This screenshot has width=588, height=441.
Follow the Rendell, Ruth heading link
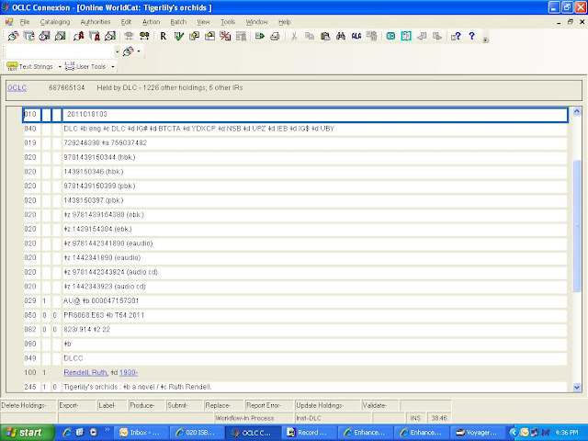point(85,372)
